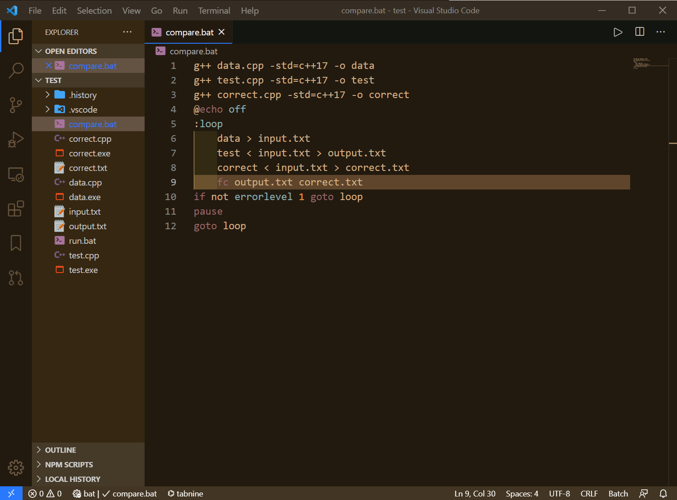
Task: Open the Edit menu
Action: click(59, 11)
